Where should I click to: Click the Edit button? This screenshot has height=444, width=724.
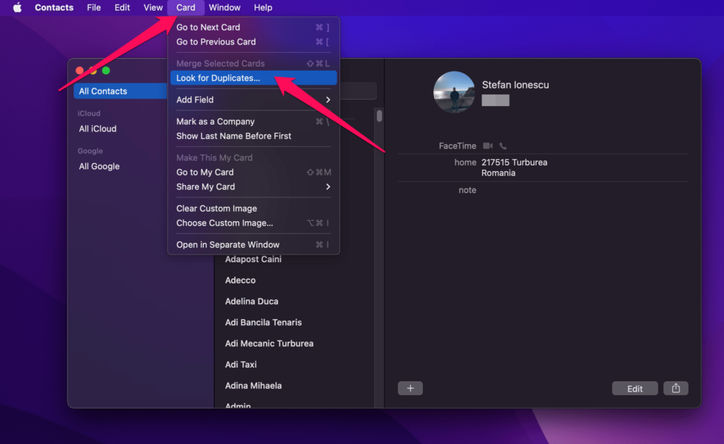point(635,388)
